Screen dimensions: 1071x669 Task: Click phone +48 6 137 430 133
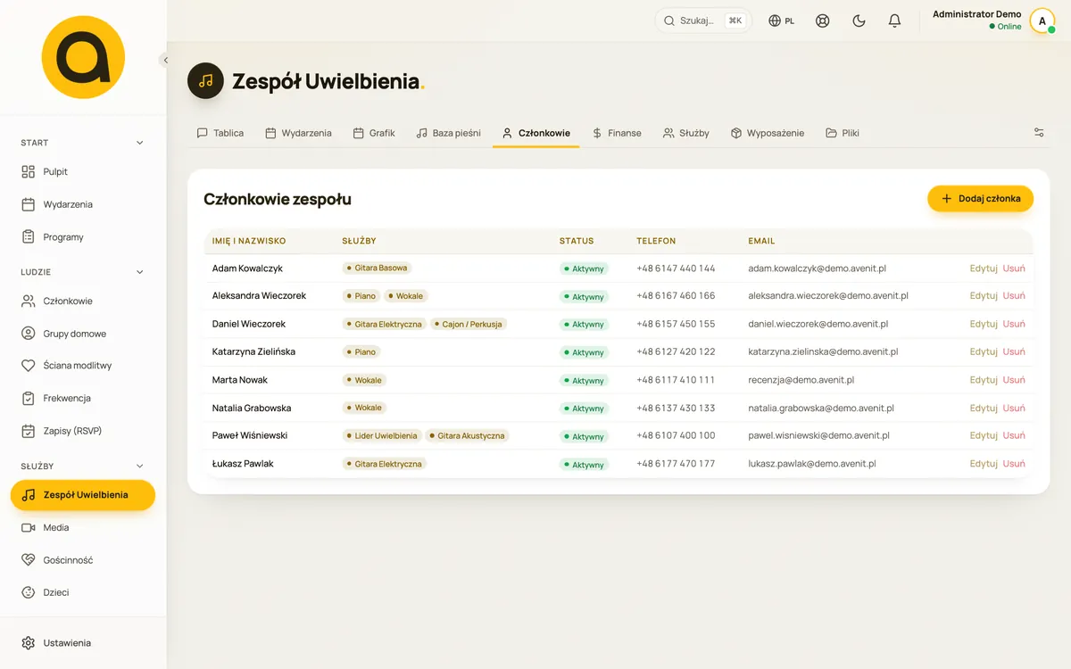coord(676,409)
